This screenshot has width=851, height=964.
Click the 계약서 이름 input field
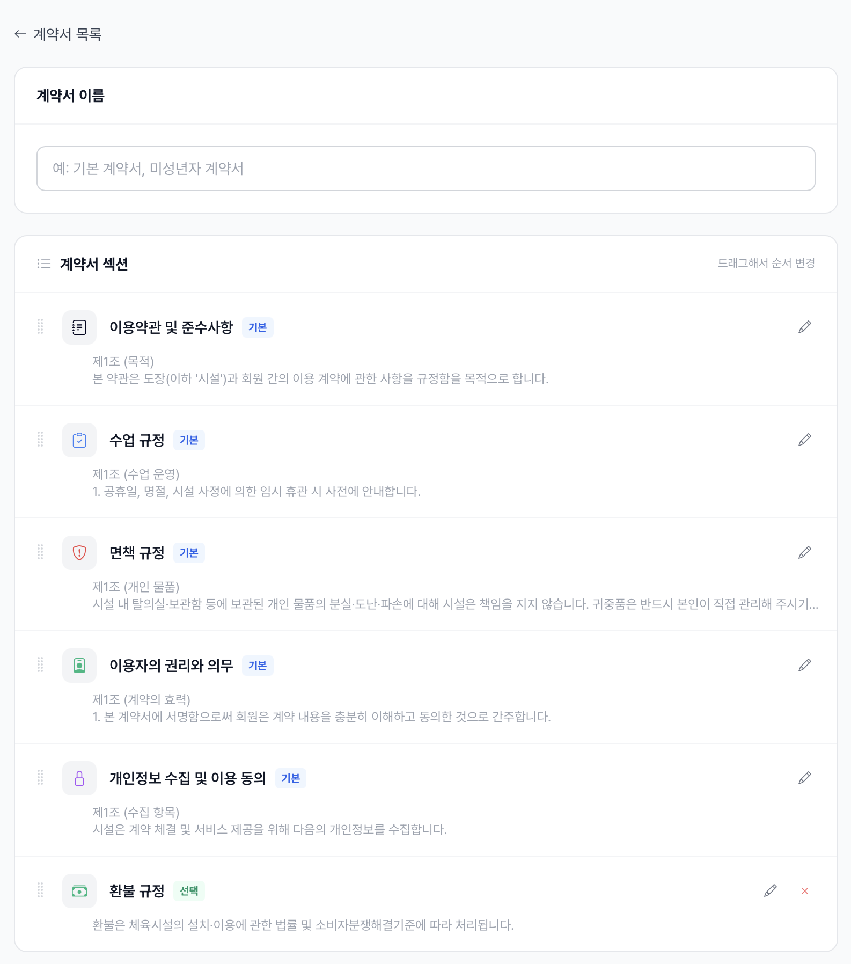pyautogui.click(x=425, y=169)
